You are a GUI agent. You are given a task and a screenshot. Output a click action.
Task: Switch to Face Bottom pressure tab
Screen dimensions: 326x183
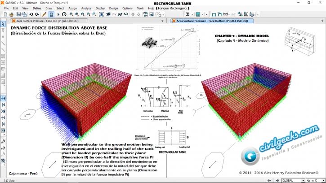click(x=212, y=21)
